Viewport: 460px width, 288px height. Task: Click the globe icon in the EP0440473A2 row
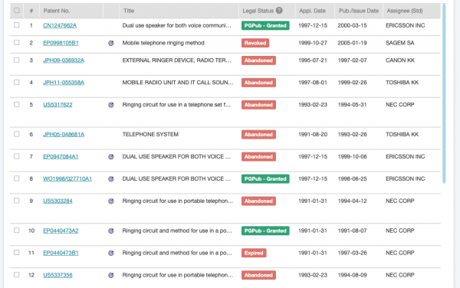111,231
